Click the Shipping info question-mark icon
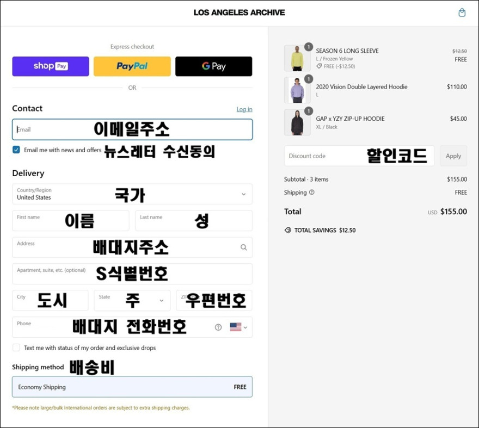The width and height of the screenshot is (479, 428). coord(311,193)
